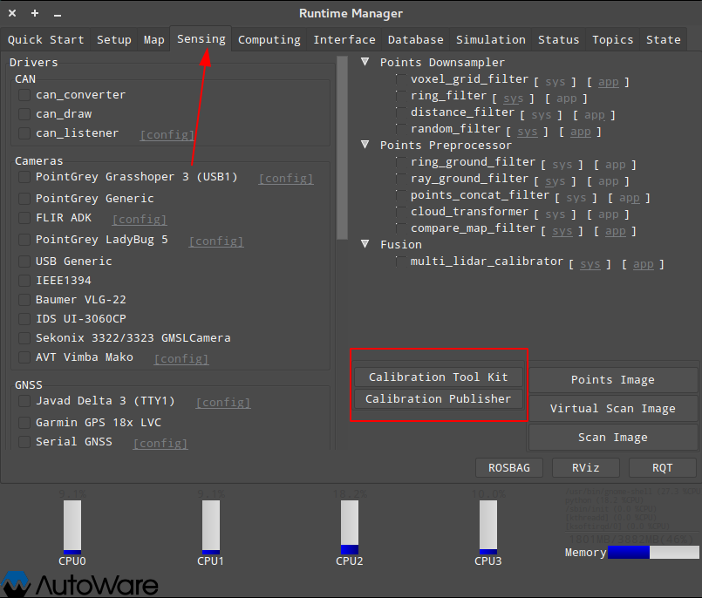The width and height of the screenshot is (702, 598).
Task: Check the Garmin GPS 18x LVC option
Action: click(x=24, y=423)
